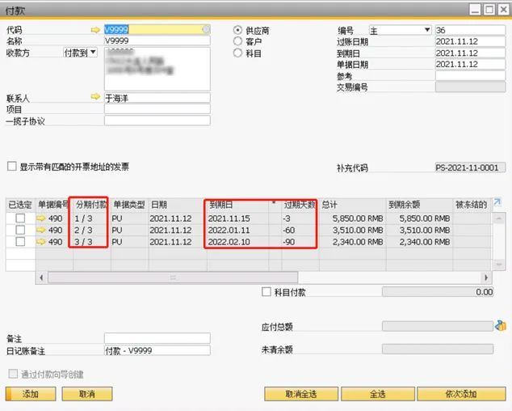The width and height of the screenshot is (512, 411).
Task: Click the 科目付款 amount field 0.00
Action: pyautogui.click(x=438, y=292)
